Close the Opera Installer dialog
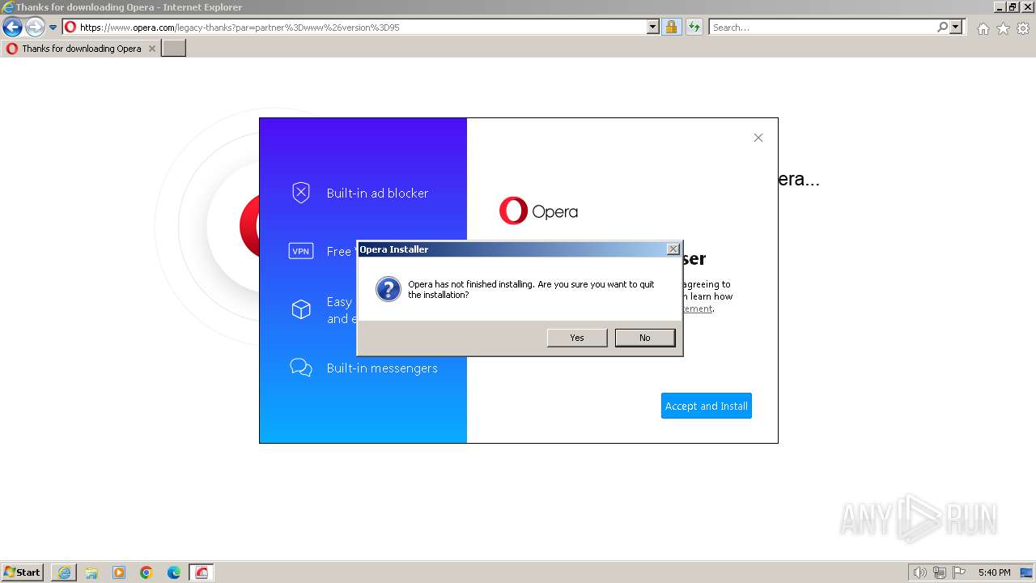 (673, 249)
